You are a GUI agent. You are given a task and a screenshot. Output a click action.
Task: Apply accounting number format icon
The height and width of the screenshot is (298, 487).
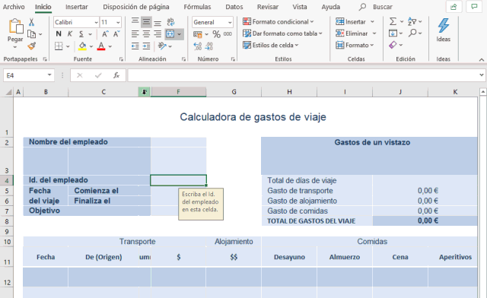[x=198, y=34]
